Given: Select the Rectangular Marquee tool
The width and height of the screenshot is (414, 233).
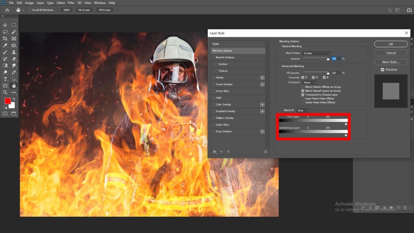Looking at the screenshot, I should (14, 25).
